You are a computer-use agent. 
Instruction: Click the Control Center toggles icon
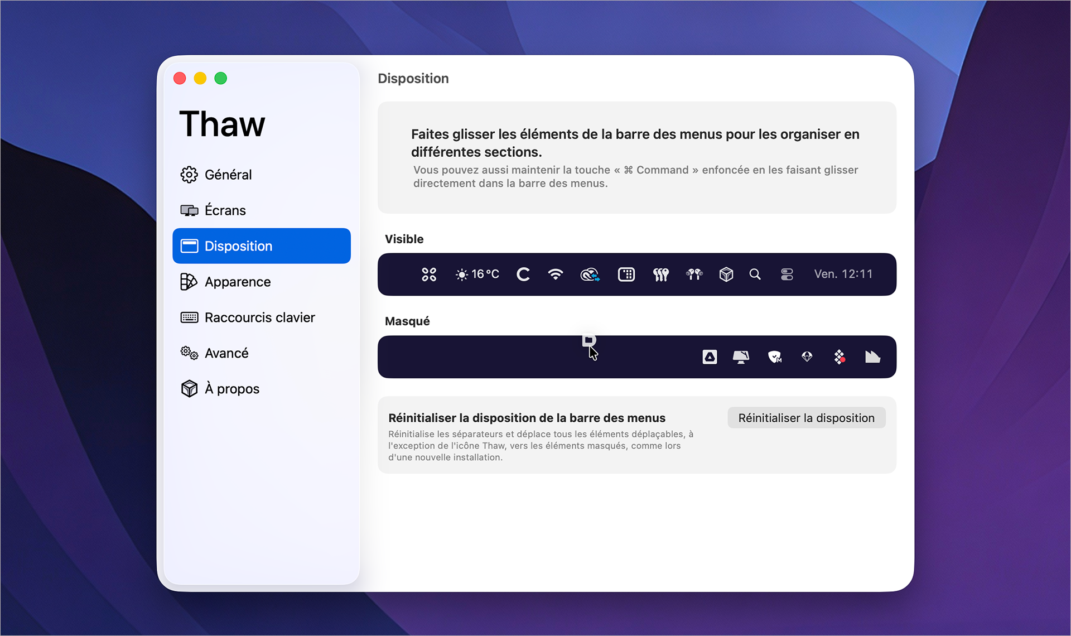pos(787,274)
